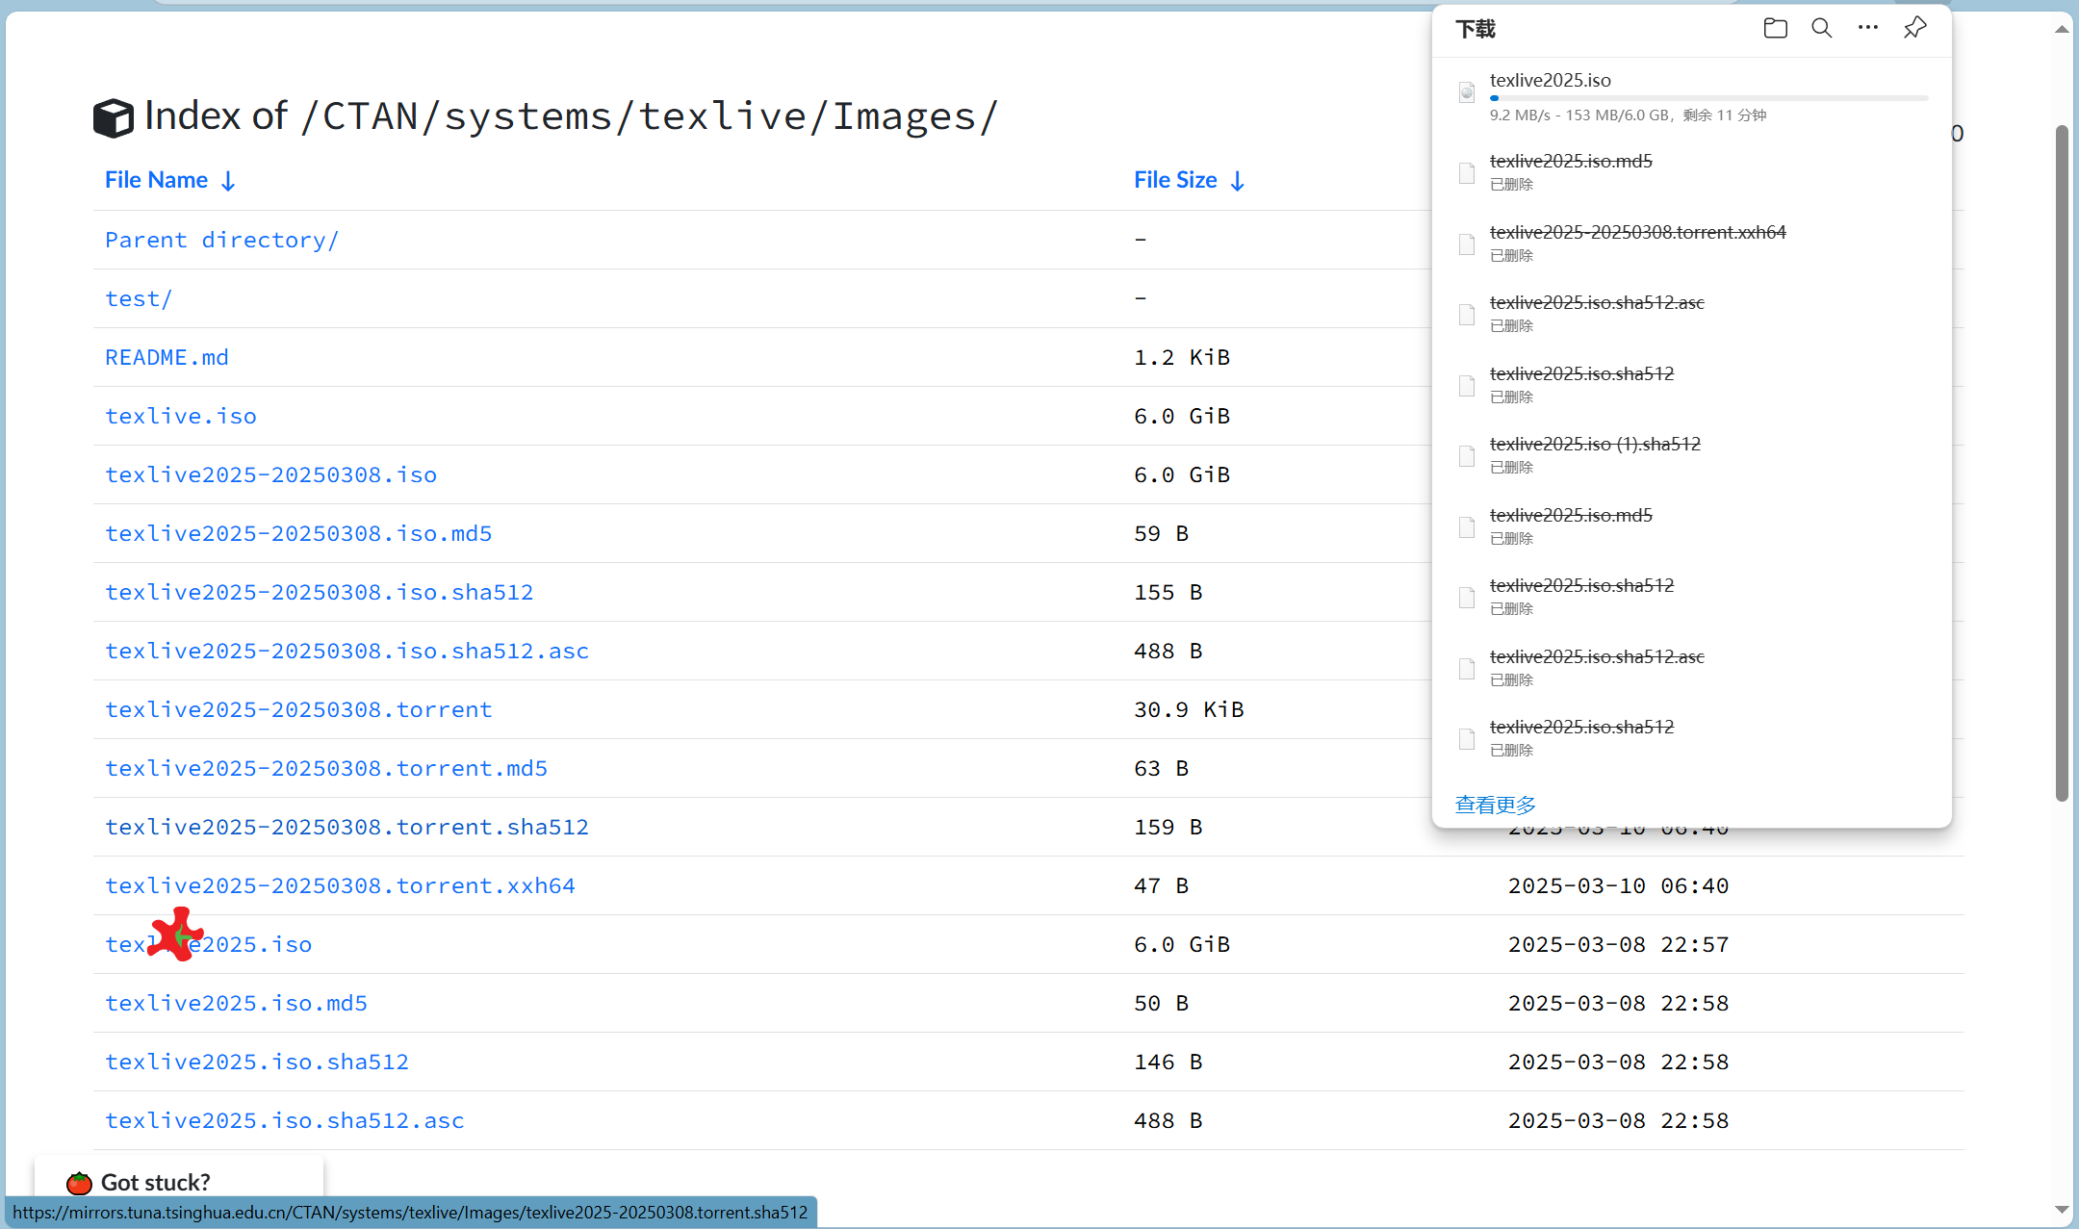This screenshot has height=1229, width=2079.
Task: Download texlive2025-20250308.torrent file
Action: [298, 709]
